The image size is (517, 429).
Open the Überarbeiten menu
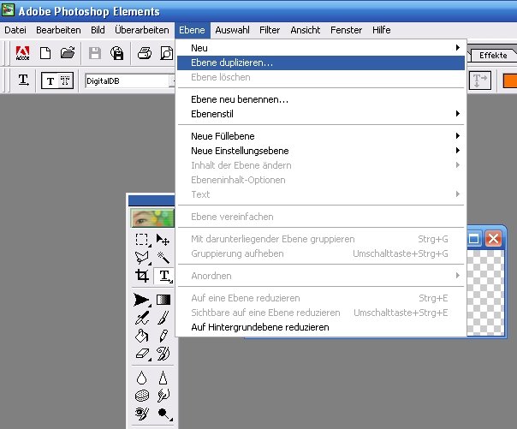(142, 30)
